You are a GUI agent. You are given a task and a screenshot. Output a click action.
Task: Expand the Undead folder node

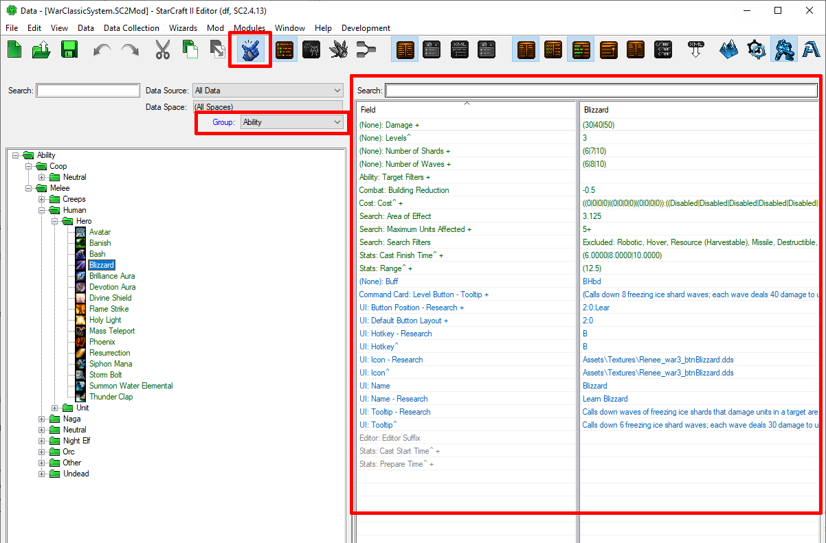42,474
